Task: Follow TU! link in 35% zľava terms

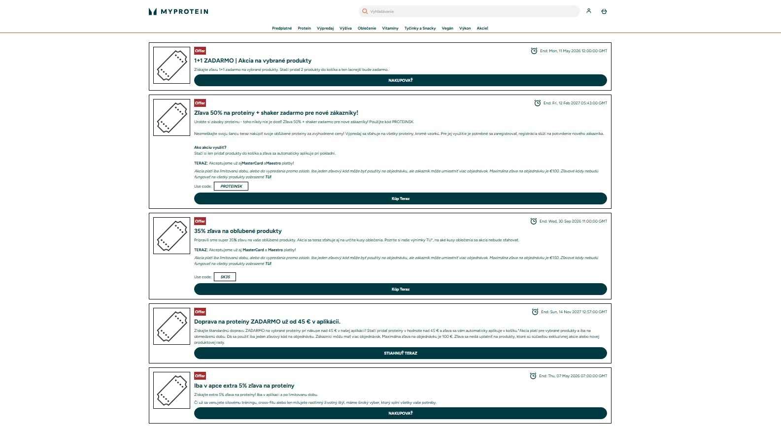Action: 268,263
